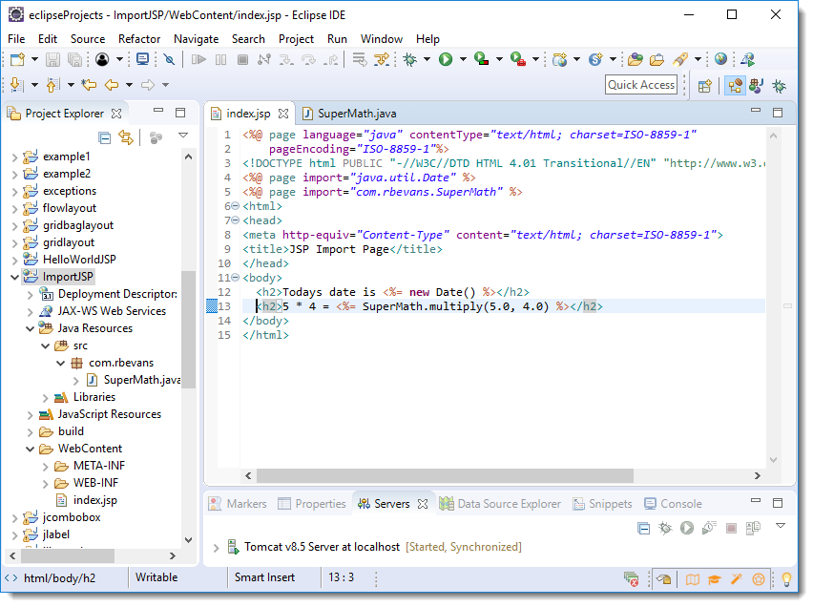Open the Back history dropdown arrow
The width and height of the screenshot is (813, 607).
click(x=129, y=85)
